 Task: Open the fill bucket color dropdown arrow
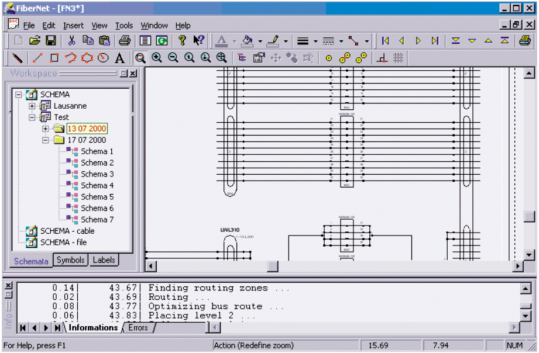click(260, 41)
